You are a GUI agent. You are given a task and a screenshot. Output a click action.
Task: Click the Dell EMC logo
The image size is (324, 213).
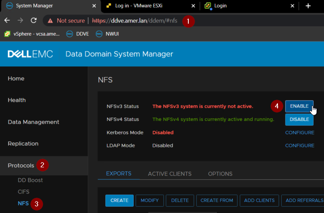[x=30, y=54]
